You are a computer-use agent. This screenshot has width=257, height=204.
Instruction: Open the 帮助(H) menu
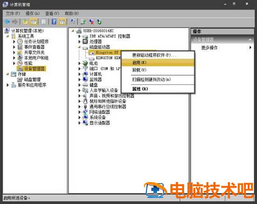pos(72,13)
